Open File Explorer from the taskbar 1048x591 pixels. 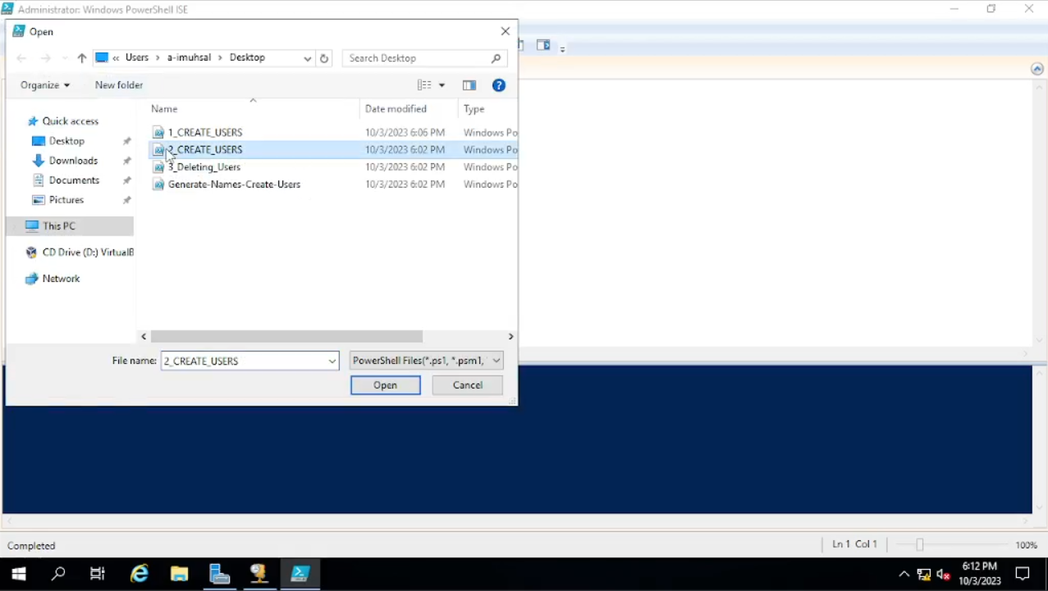pos(179,574)
